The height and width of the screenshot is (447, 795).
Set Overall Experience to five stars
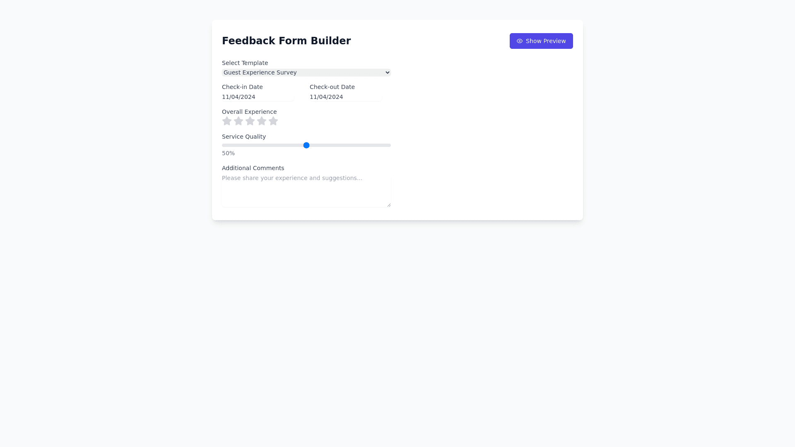[x=273, y=121]
